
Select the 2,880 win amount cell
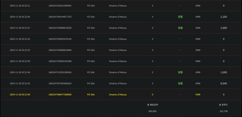[x=223, y=28]
